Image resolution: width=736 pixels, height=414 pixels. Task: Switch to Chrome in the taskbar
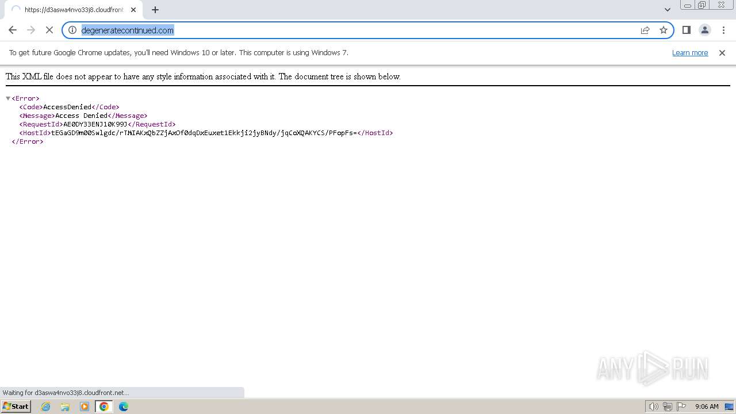[x=104, y=407]
